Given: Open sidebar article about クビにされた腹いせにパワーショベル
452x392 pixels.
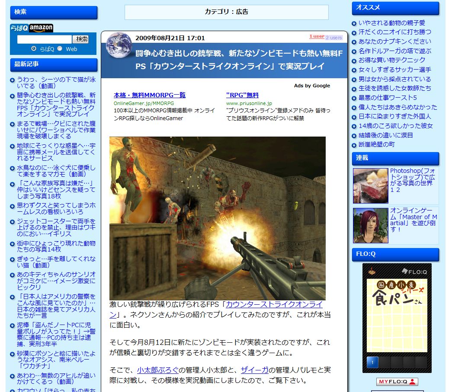Looking at the screenshot, I should point(56,130).
